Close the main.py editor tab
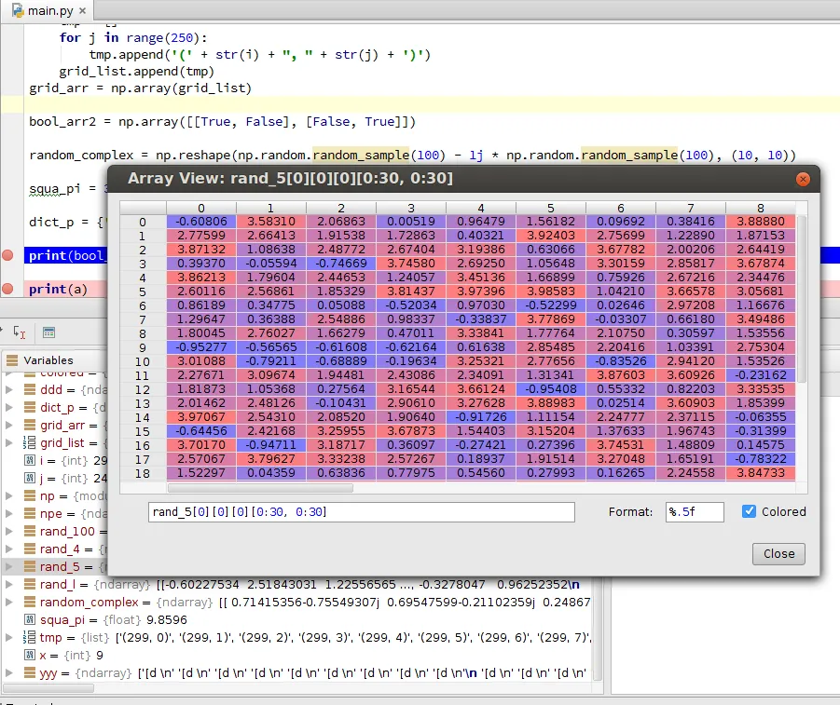The height and width of the screenshot is (705, 840). pyautogui.click(x=82, y=10)
